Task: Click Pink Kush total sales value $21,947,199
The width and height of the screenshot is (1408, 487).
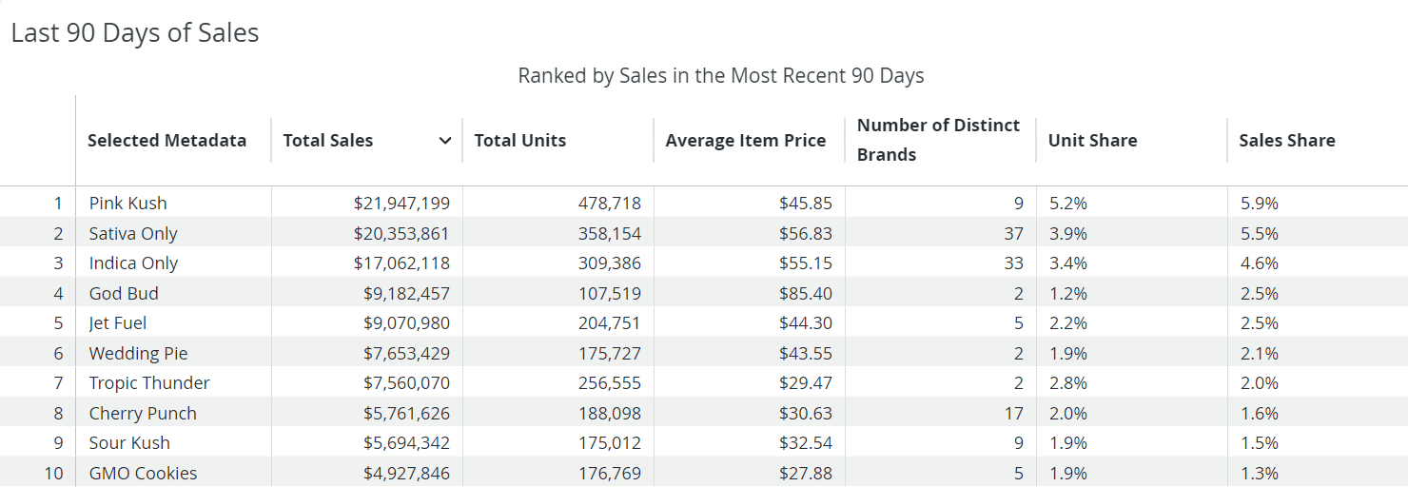Action: coord(401,203)
